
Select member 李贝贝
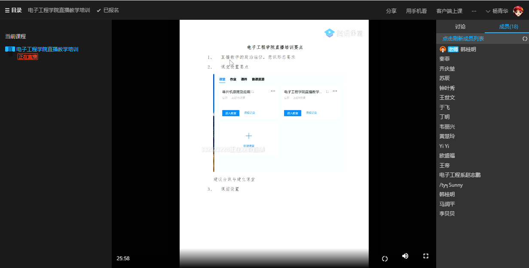tap(447, 214)
